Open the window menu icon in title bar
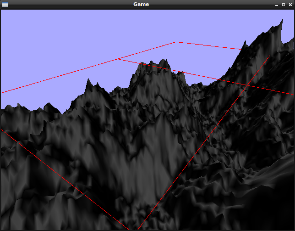The height and width of the screenshot is (231, 295). coord(5,4)
